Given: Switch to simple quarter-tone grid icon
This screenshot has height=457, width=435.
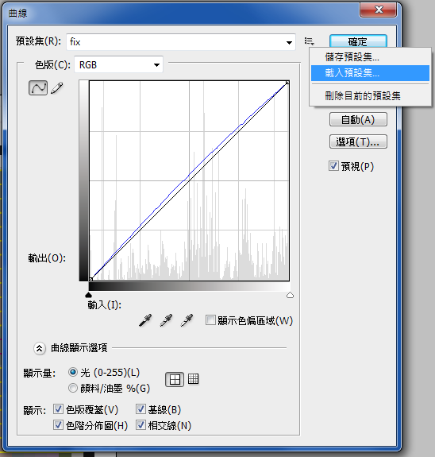Looking at the screenshot, I should (x=175, y=379).
